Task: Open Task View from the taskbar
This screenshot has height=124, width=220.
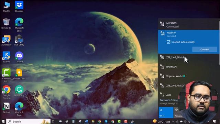Action: tap(54, 121)
